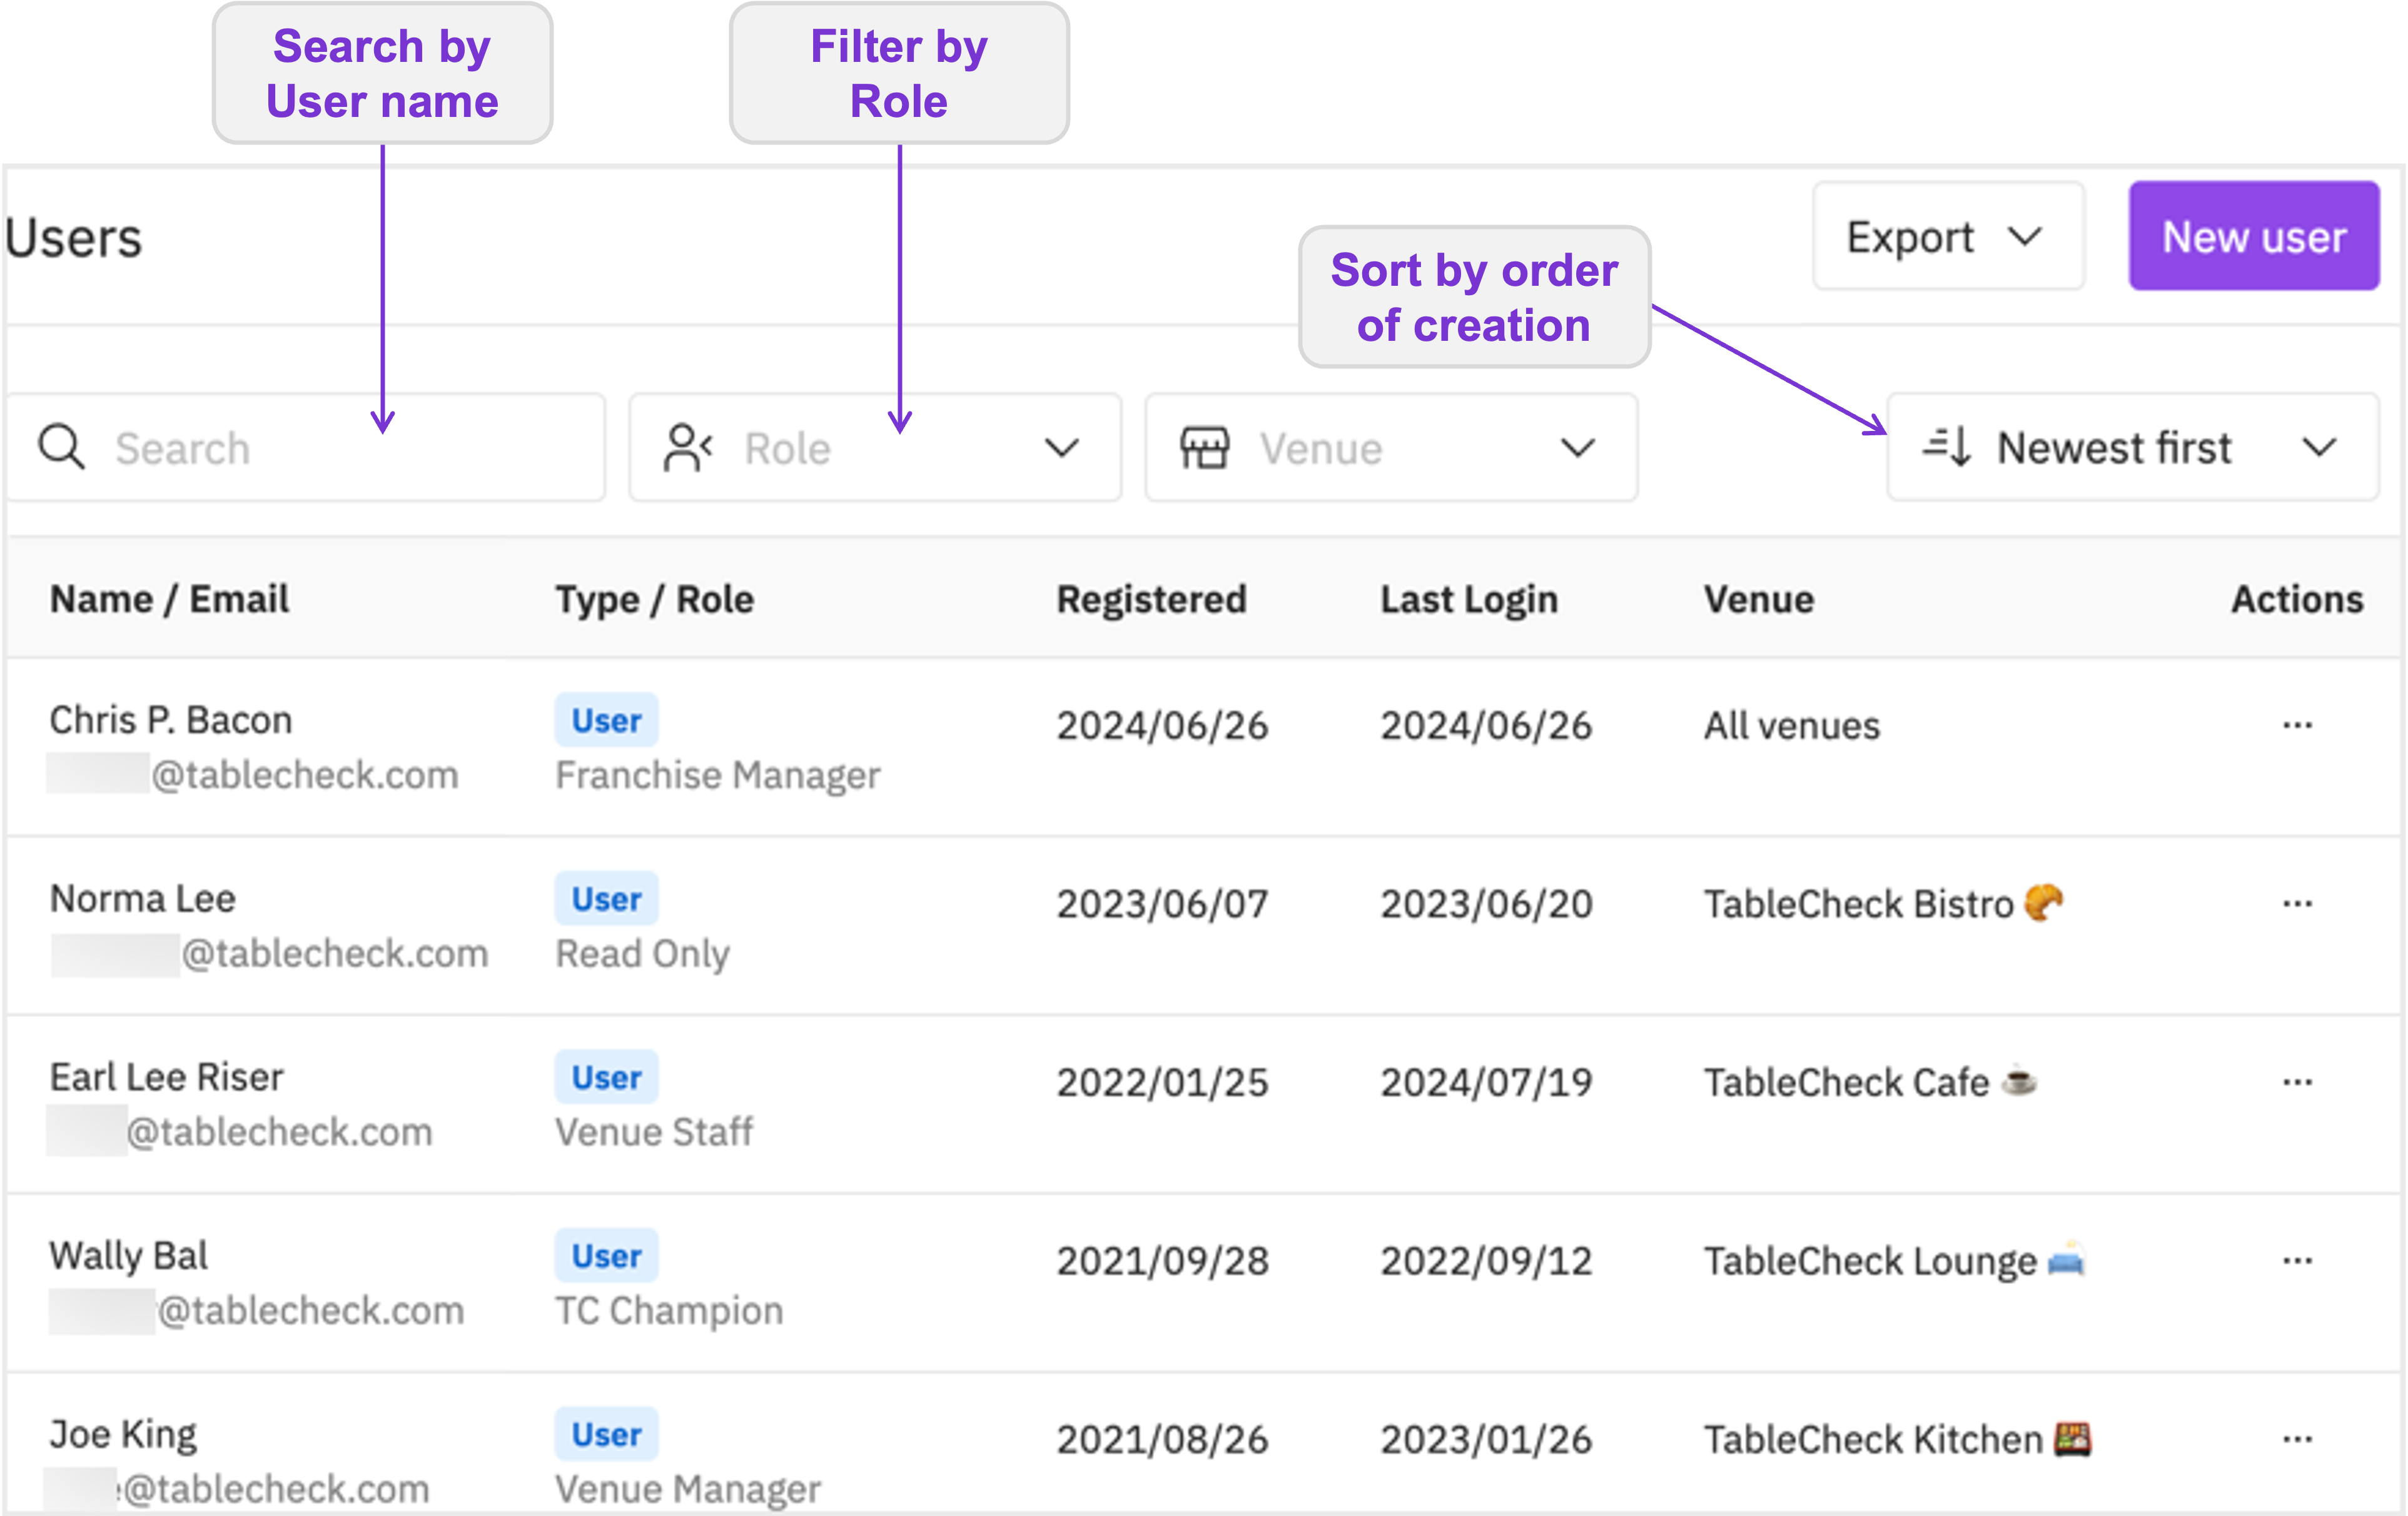The height and width of the screenshot is (1516, 2408).
Task: Click the TableCheck Lounge venue text
Action: [x=1870, y=1262]
